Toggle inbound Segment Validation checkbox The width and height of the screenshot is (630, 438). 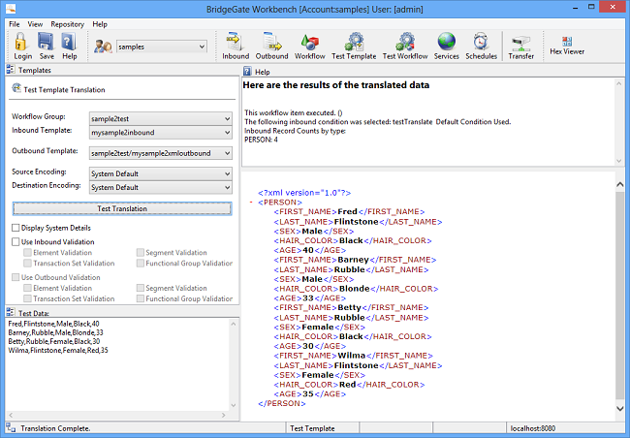pyautogui.click(x=141, y=252)
